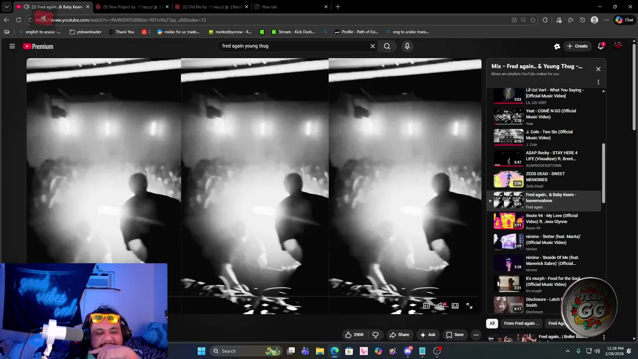The width and height of the screenshot is (638, 359).
Task: Open Profile - Path of Exile bookmark
Action: click(x=356, y=32)
